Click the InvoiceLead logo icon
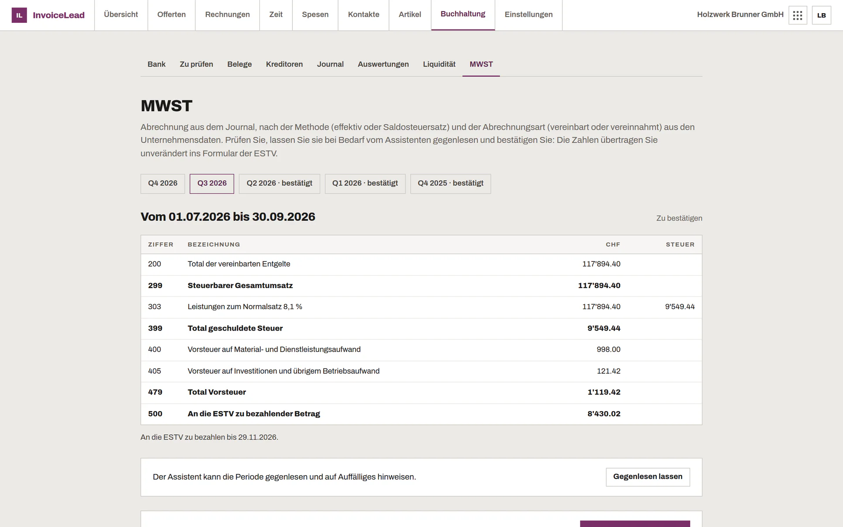 click(x=19, y=15)
